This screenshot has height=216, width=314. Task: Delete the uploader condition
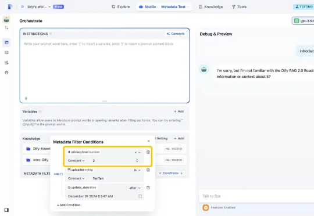pyautogui.click(x=148, y=170)
